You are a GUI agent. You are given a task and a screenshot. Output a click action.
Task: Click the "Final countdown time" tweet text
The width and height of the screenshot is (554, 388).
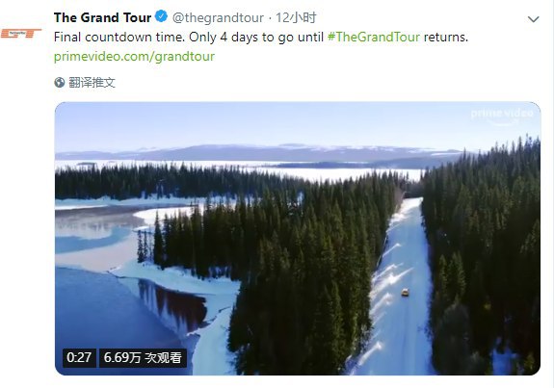click(119, 37)
